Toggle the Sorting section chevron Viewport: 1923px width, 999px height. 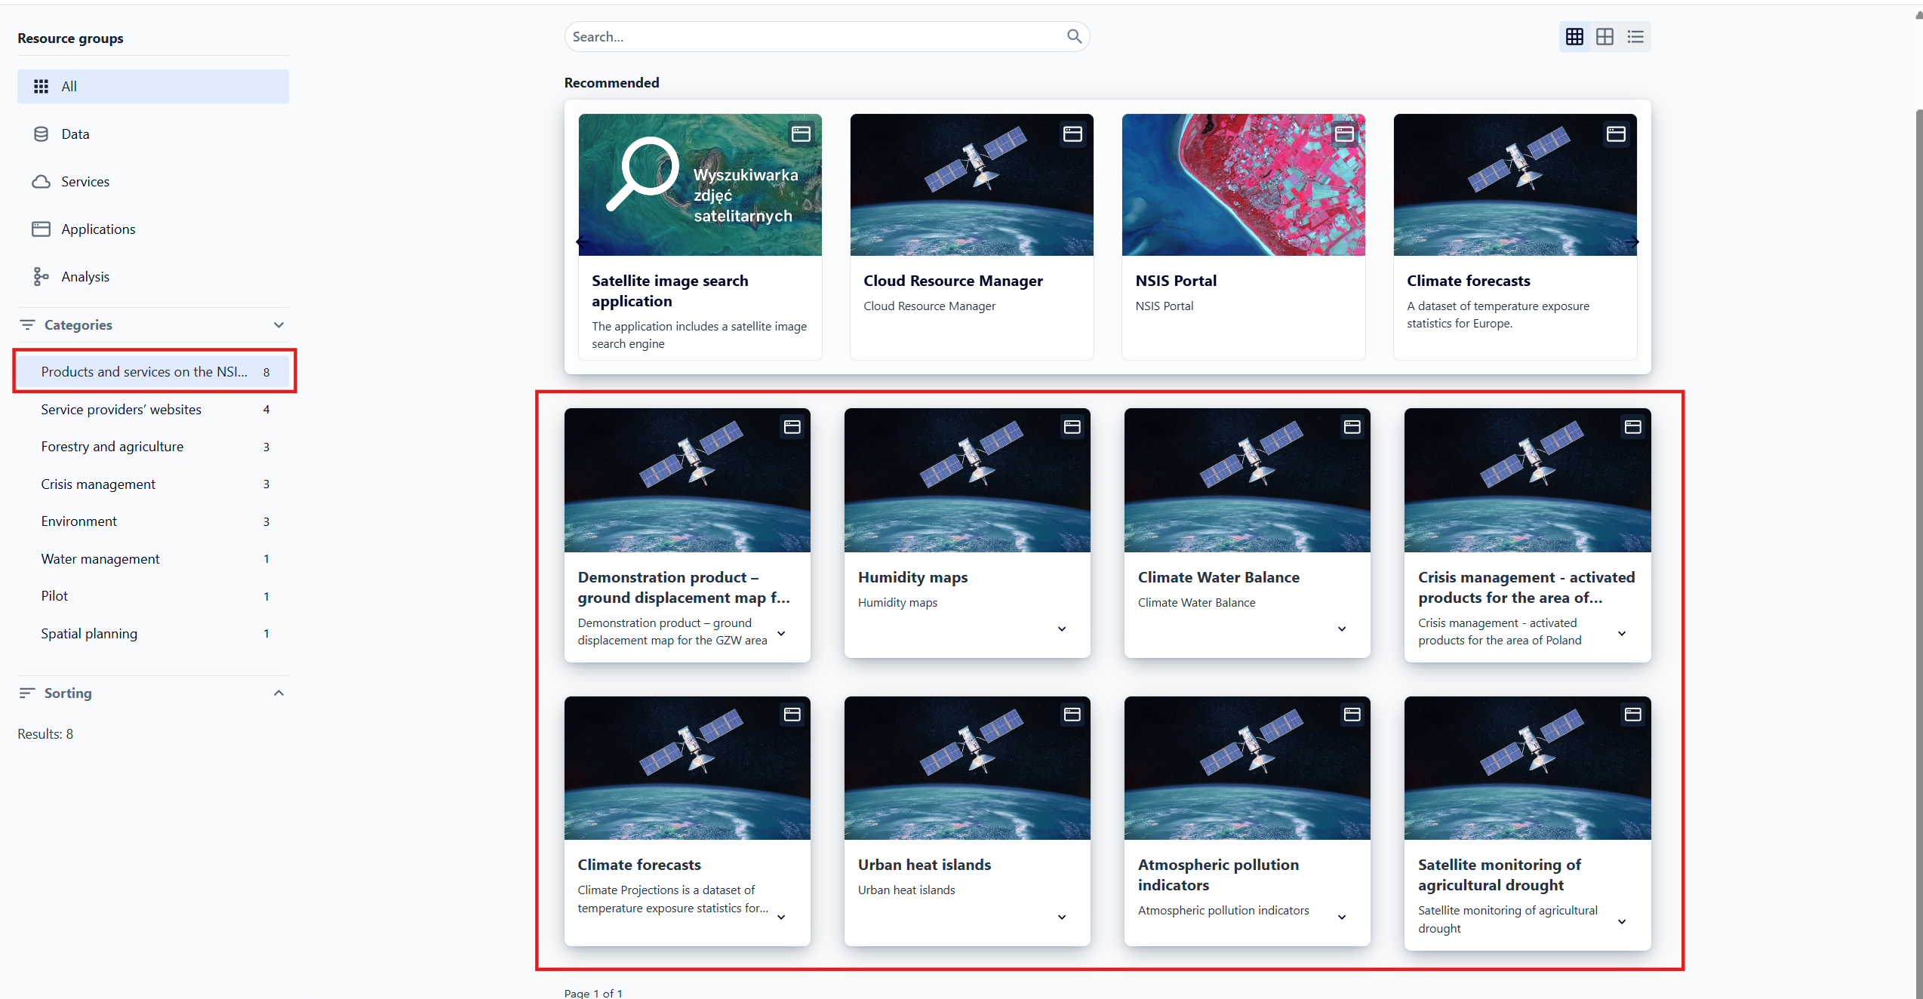pos(278,693)
